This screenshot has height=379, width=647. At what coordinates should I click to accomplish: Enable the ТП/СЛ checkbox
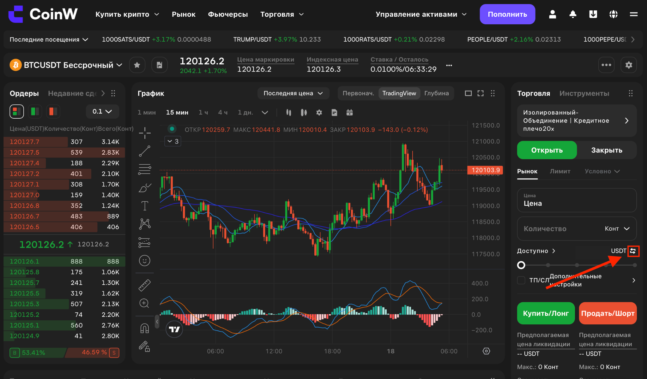(x=521, y=280)
